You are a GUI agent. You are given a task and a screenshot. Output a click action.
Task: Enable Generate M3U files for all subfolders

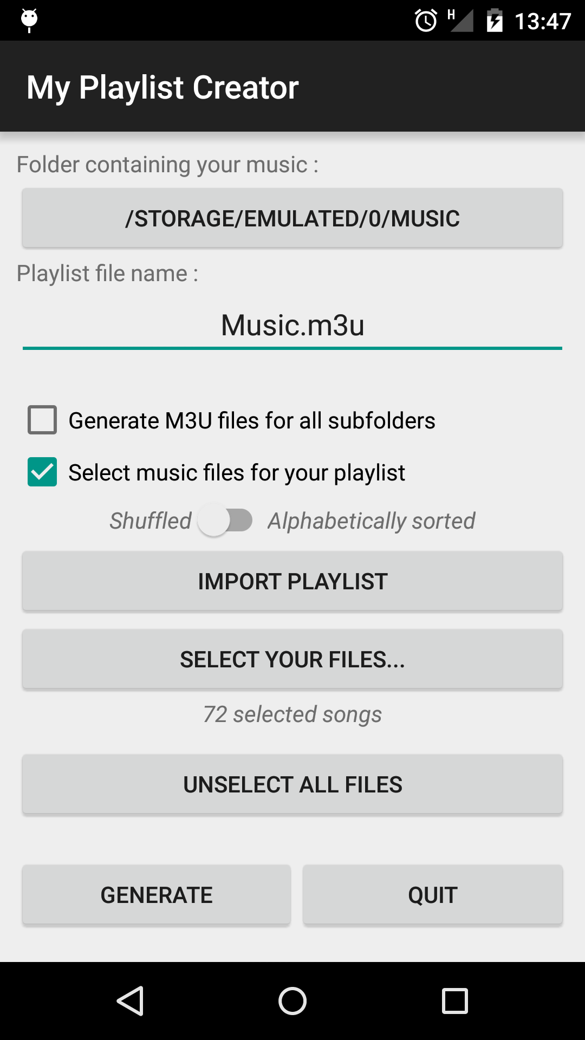click(x=42, y=420)
